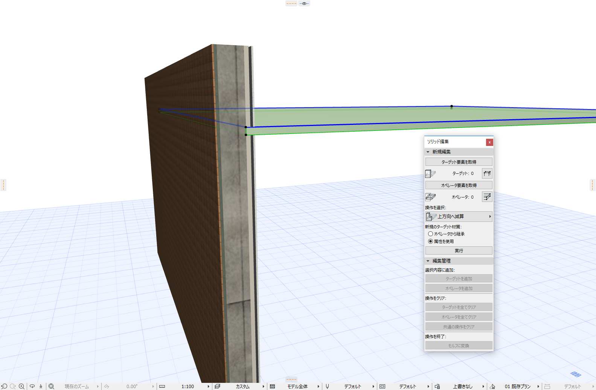Close the ソリッド編集 palette
This screenshot has height=390, width=596.
(489, 142)
